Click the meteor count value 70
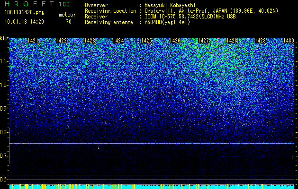The width and height of the screenshot is (298, 189). coord(69,22)
